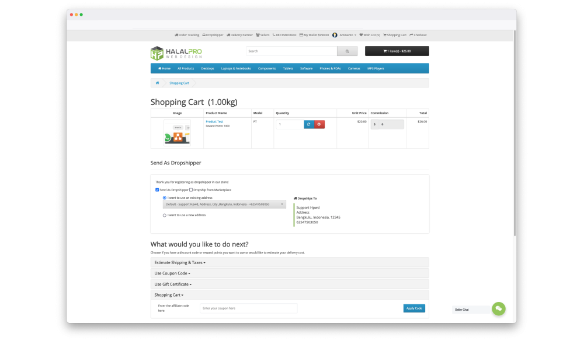The height and width of the screenshot is (341, 584).
Task: Open the green Seller Chat bubble
Action: coord(498,309)
